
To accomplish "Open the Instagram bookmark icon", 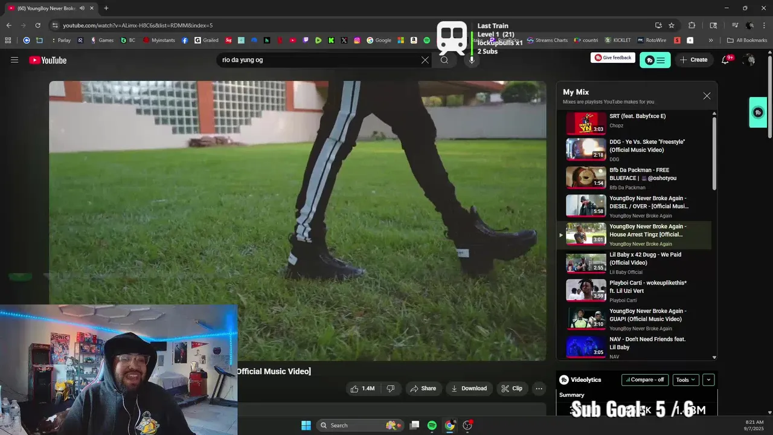I will click(x=357, y=40).
